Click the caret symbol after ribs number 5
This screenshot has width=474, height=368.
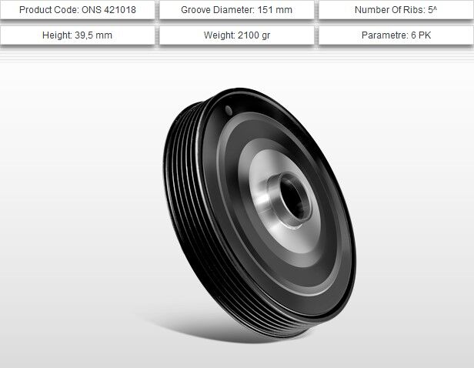pos(435,8)
